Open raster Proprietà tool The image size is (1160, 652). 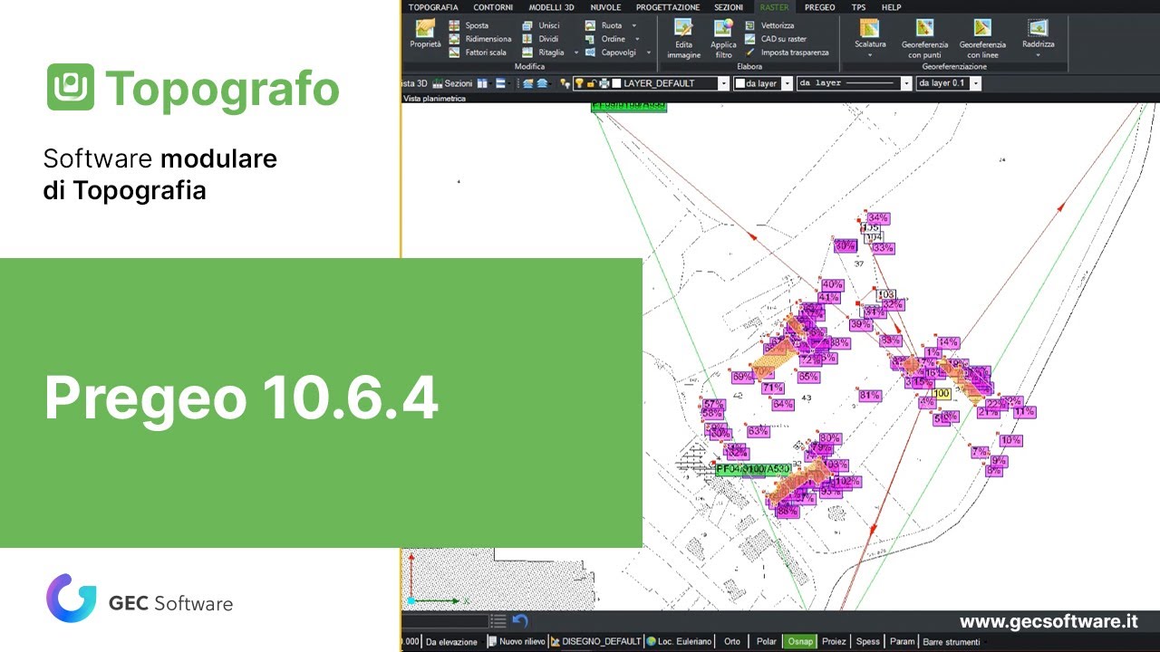point(425,34)
